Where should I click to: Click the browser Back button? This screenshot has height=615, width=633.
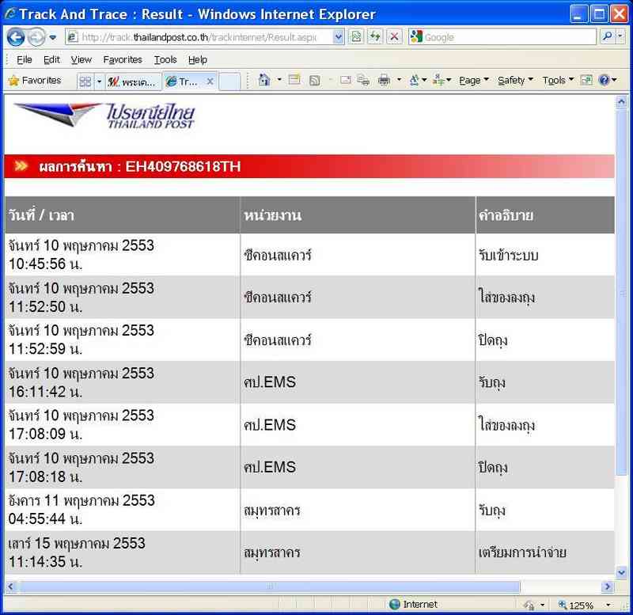[16, 37]
